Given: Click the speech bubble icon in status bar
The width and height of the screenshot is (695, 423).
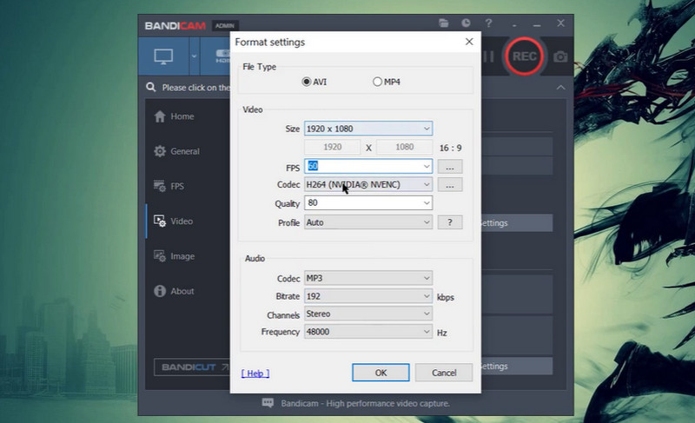Looking at the screenshot, I should (268, 403).
